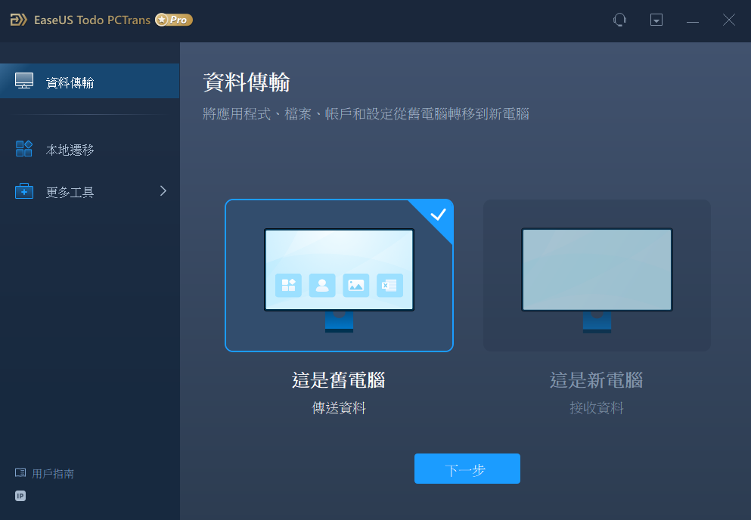Viewport: 751px width, 520px height.
Task: Click the 本地遷移 apps grid icon
Action: (24, 148)
